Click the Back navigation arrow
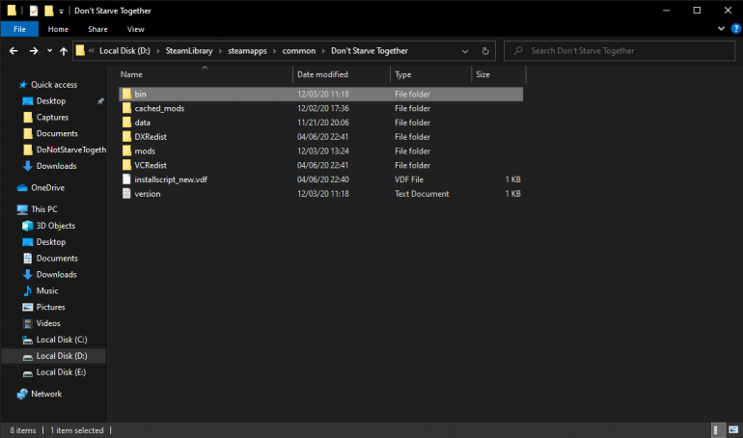Screen dimensions: 743x438 coord(14,50)
